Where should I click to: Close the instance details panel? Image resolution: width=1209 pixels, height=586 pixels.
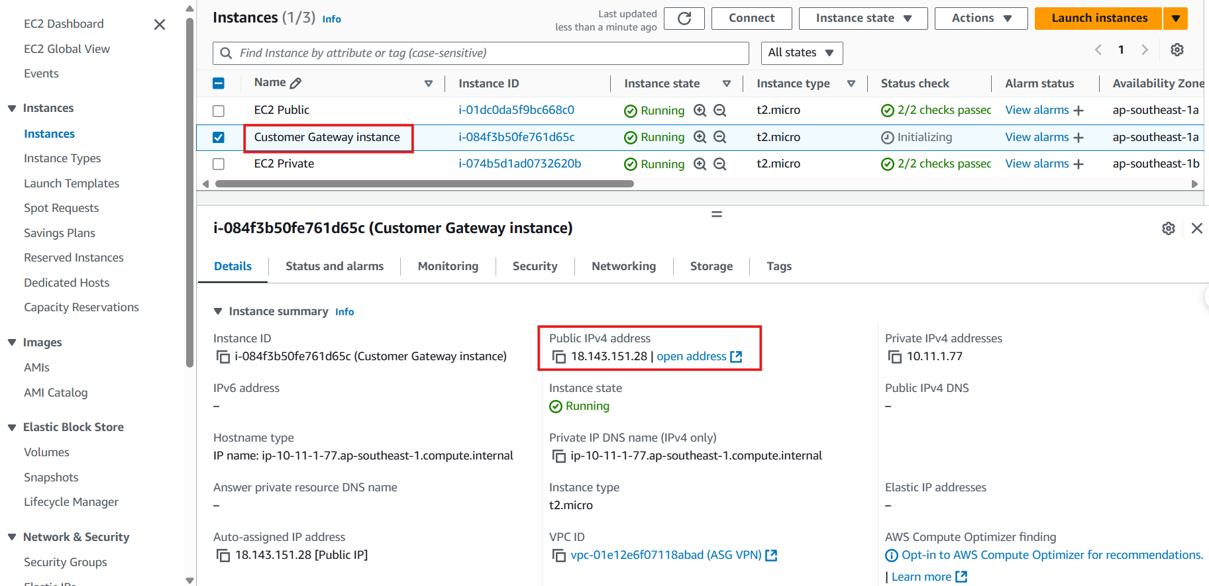1197,228
